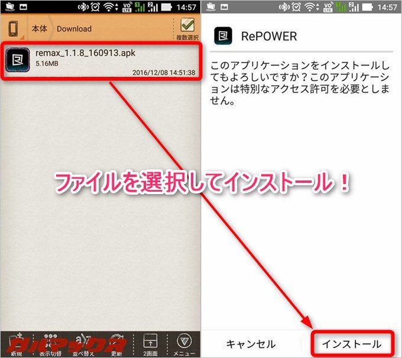Screen dimensions: 402x358
Task: Open remax_1.1.8_160913.apk file entry
Action: [102, 62]
